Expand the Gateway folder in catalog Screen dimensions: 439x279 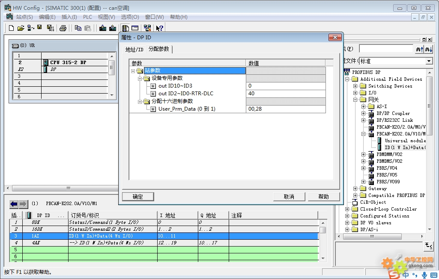[x=355, y=188]
